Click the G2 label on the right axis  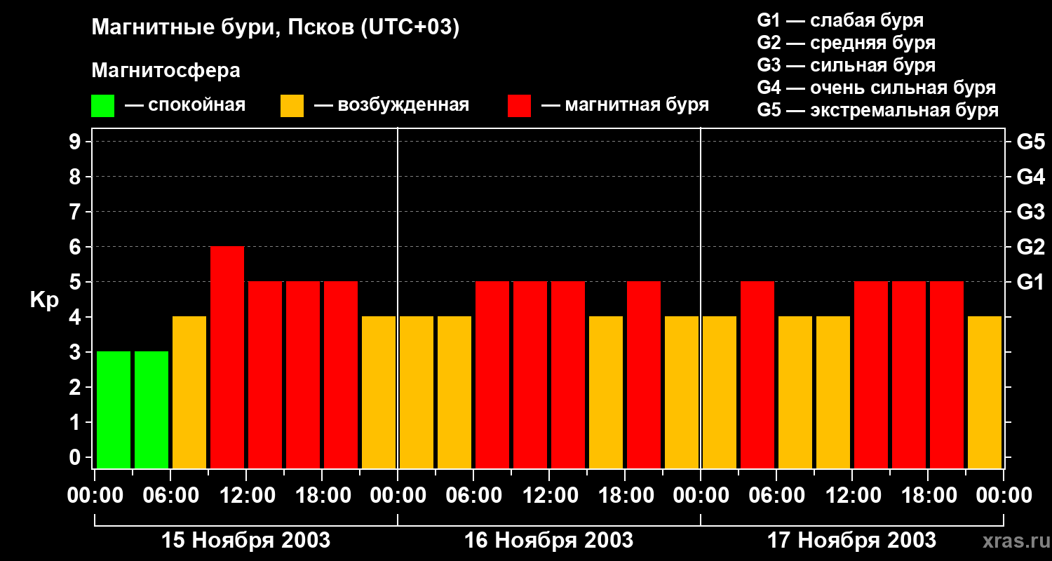coord(1031,247)
